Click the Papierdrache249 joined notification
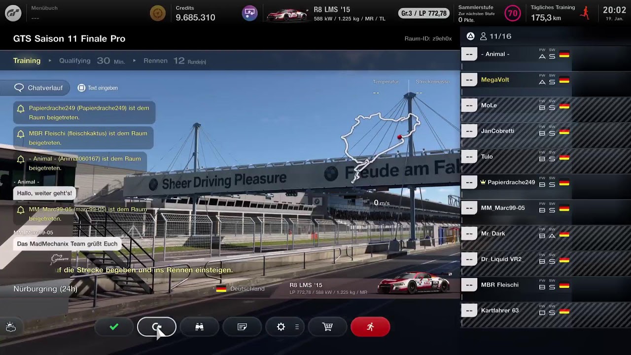This screenshot has width=631, height=355. 84,113
